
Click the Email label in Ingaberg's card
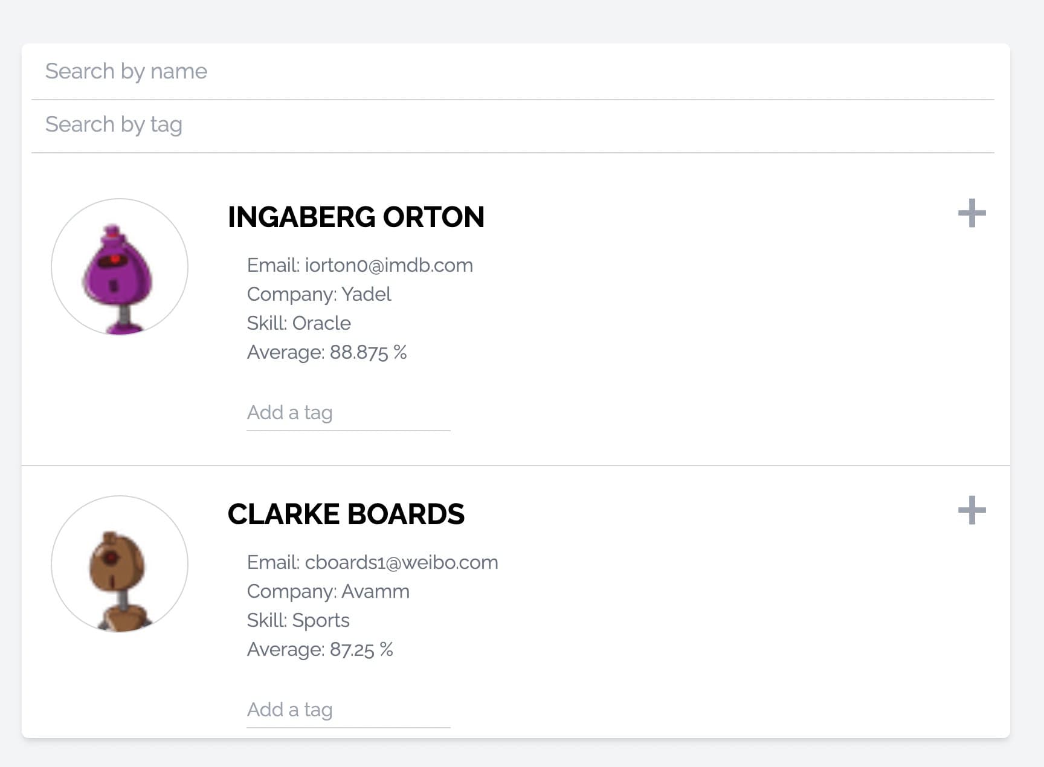[273, 265]
